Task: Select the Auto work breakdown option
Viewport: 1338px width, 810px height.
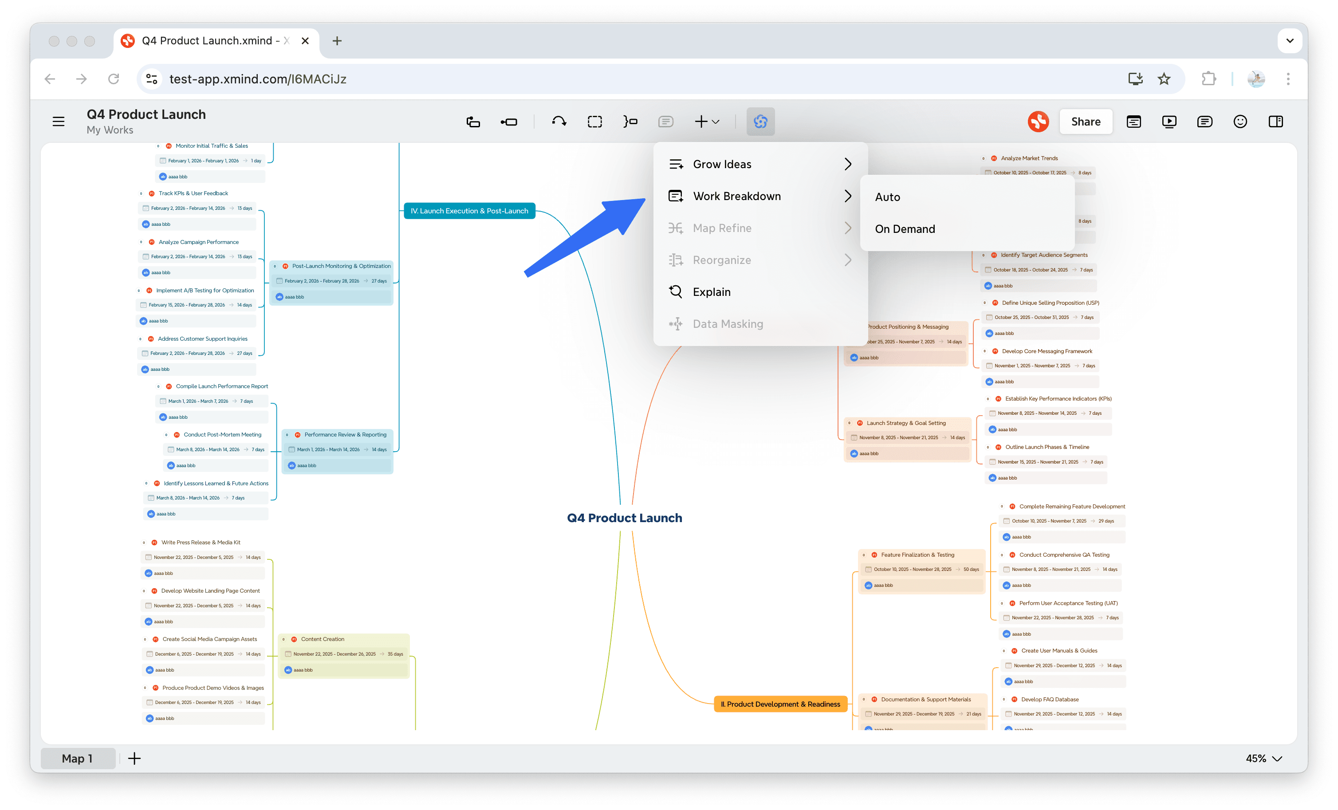Action: point(887,197)
